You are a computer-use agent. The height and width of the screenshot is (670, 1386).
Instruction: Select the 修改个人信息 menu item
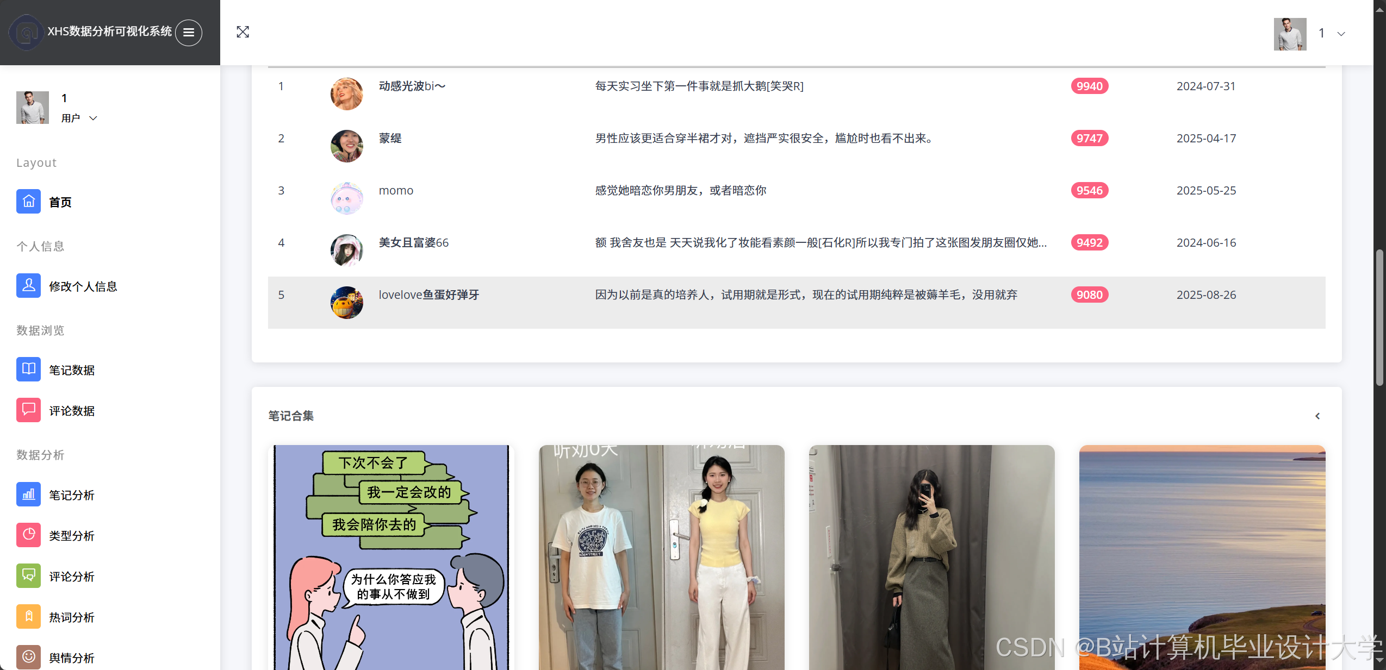(x=83, y=285)
